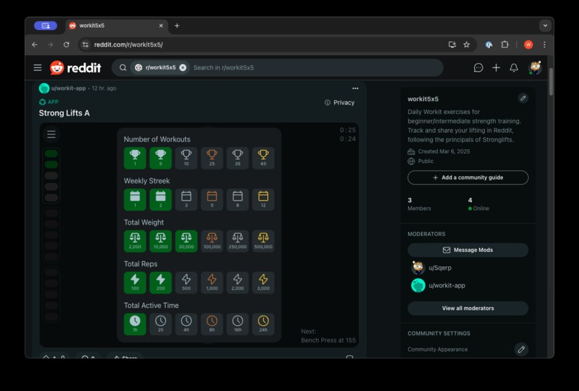The height and width of the screenshot is (391, 579).
Task: Open the post's three-dot options menu
Action: click(355, 88)
